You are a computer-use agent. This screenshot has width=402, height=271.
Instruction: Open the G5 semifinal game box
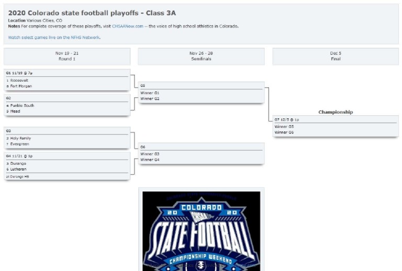pyautogui.click(x=201, y=92)
